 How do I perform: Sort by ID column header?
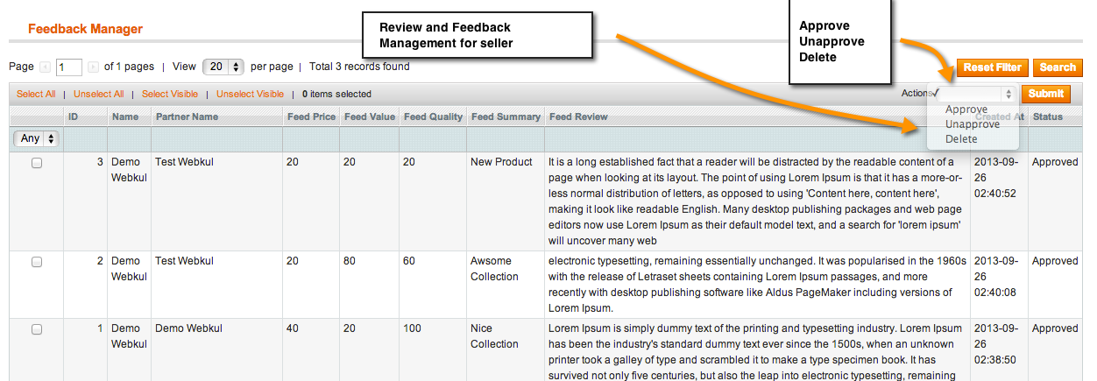74,116
